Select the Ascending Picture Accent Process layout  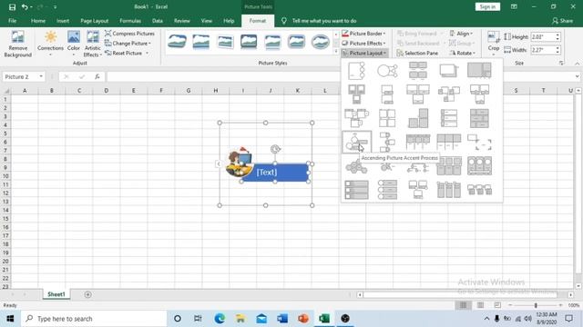pos(356,142)
